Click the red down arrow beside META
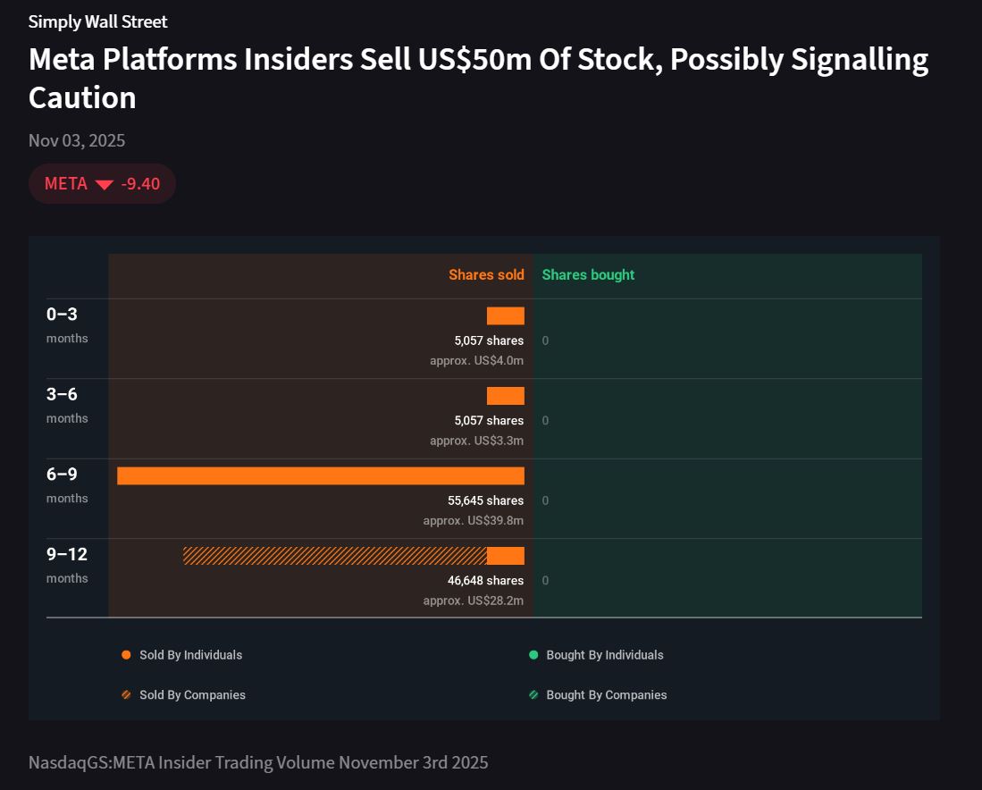This screenshot has width=982, height=790. pyautogui.click(x=105, y=185)
